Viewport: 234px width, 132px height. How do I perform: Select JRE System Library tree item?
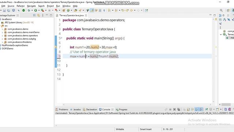point(17,22)
